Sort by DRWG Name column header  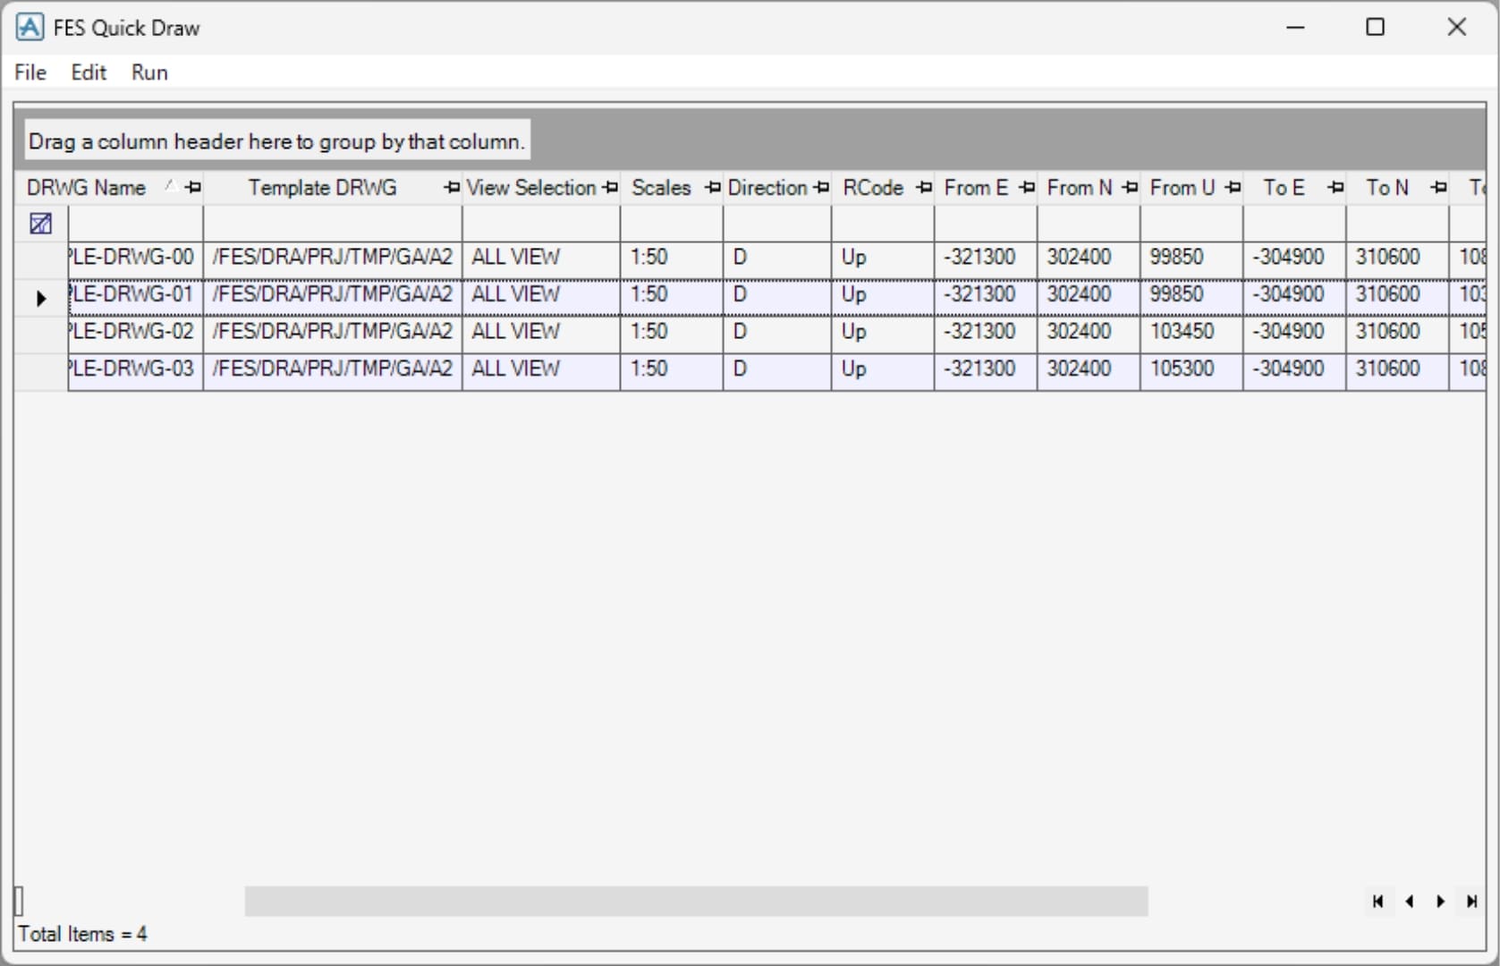(87, 188)
